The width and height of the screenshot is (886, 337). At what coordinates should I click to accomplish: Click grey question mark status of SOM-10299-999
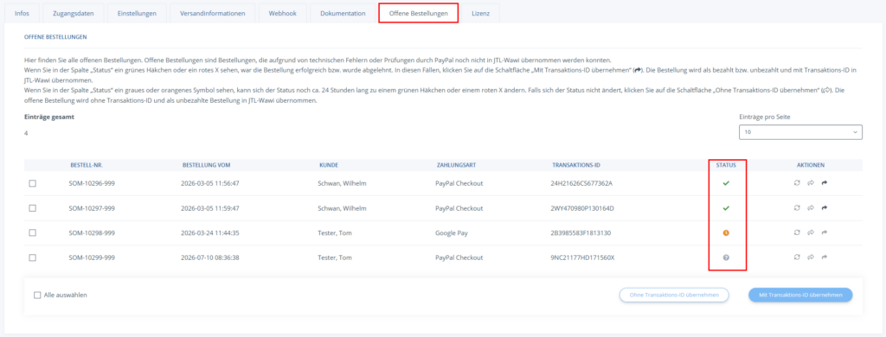[726, 257]
